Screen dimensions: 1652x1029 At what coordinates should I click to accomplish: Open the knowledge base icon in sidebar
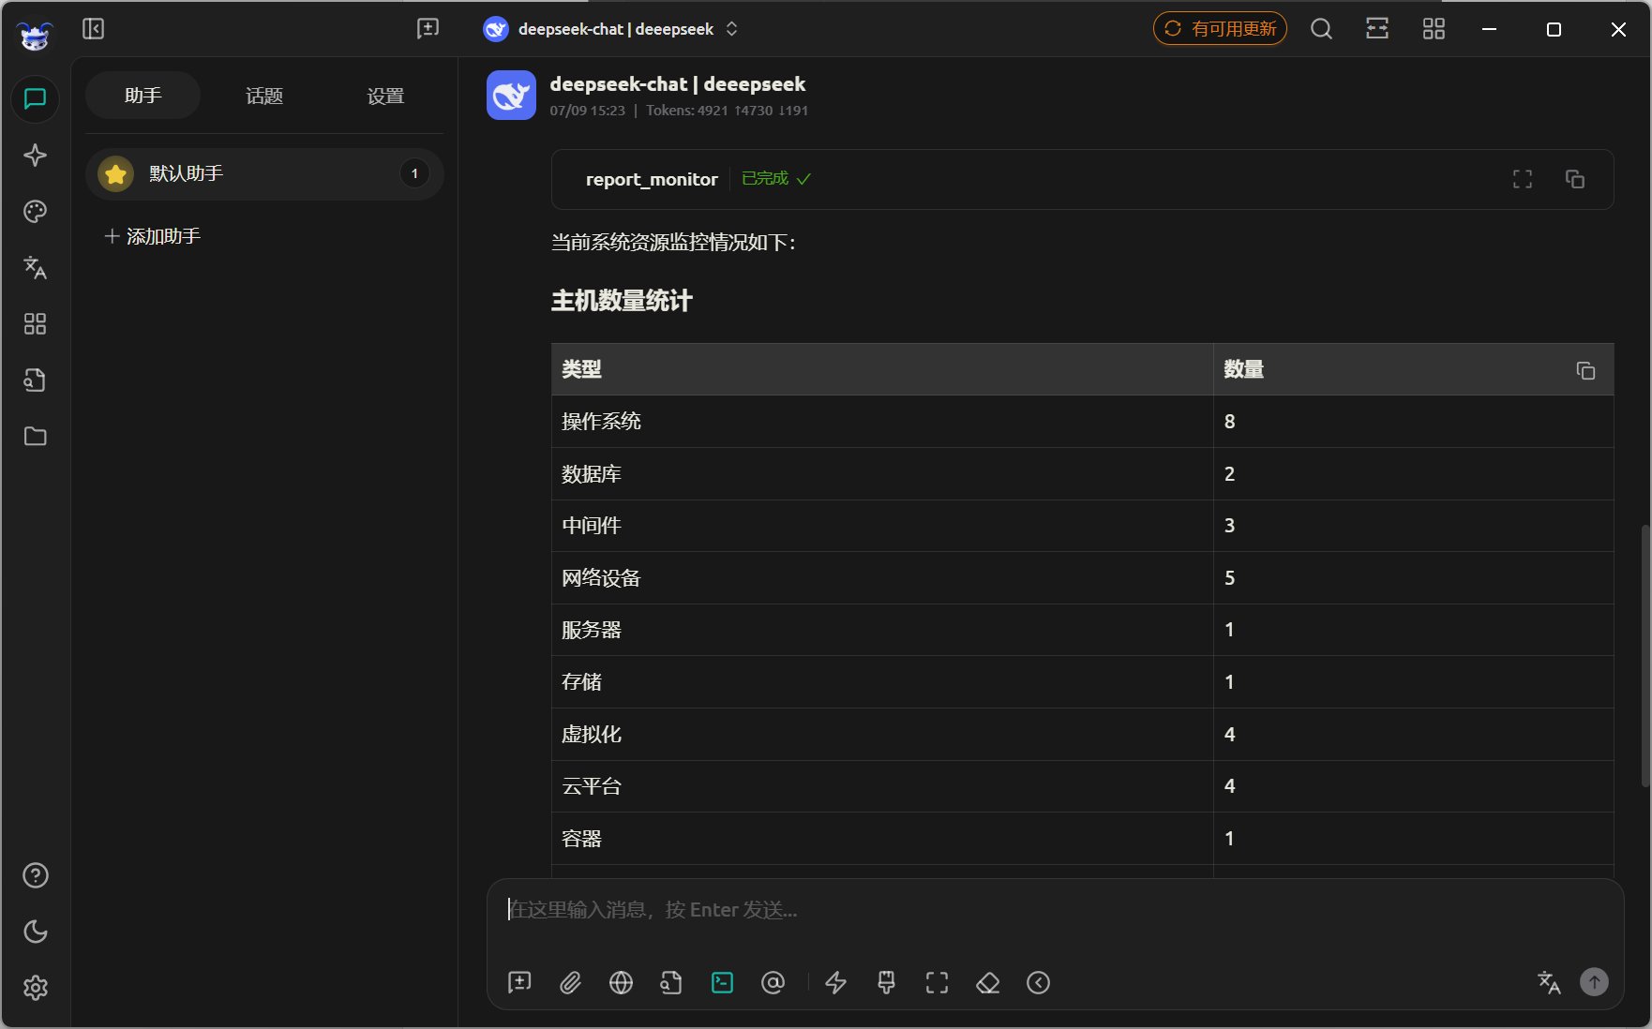[x=36, y=380]
